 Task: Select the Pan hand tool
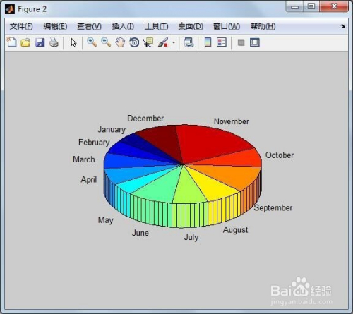point(120,42)
